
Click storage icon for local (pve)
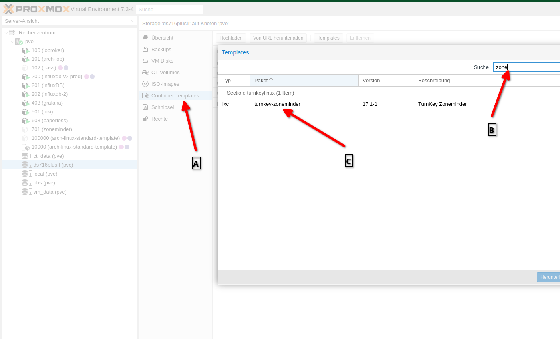click(x=27, y=174)
